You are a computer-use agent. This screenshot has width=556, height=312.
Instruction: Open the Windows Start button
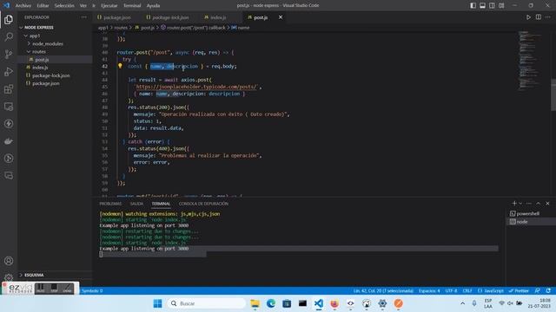(x=157, y=303)
